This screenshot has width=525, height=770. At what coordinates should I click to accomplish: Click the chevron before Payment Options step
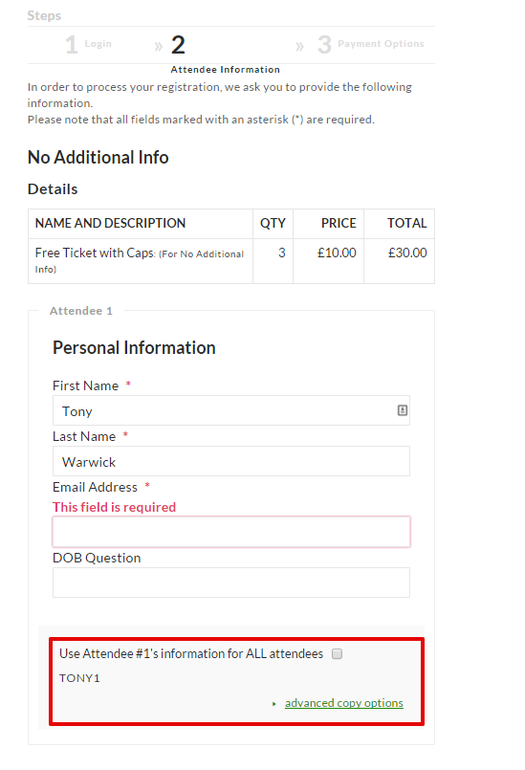coord(299,47)
